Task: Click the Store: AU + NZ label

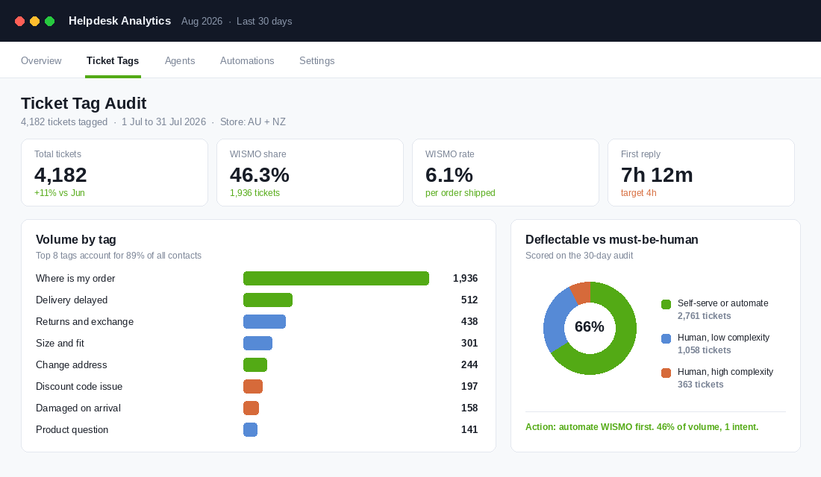Action: click(253, 122)
